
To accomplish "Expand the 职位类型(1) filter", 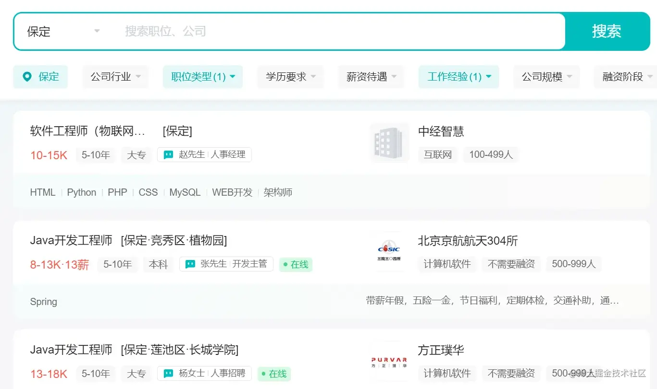I will pos(203,77).
